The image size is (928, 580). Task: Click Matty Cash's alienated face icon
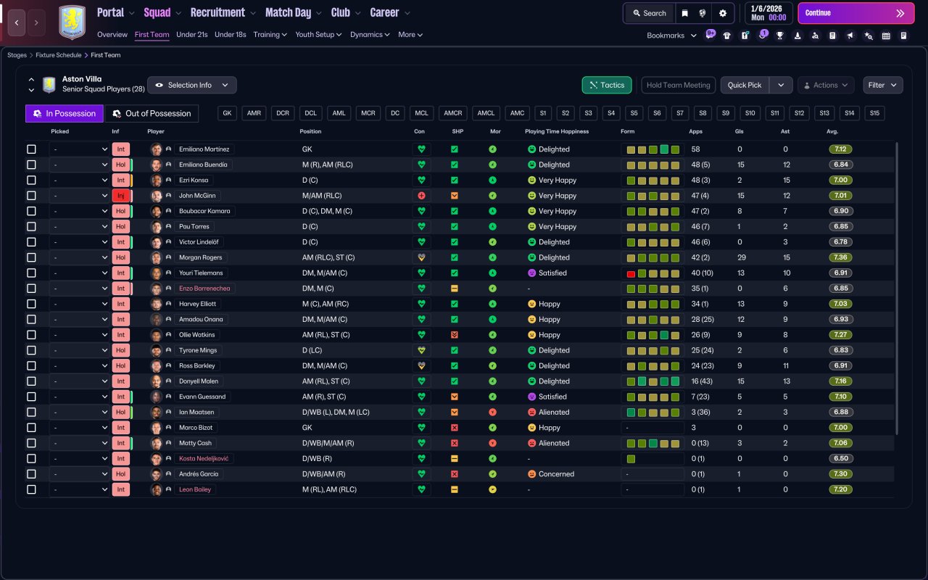[x=531, y=443]
